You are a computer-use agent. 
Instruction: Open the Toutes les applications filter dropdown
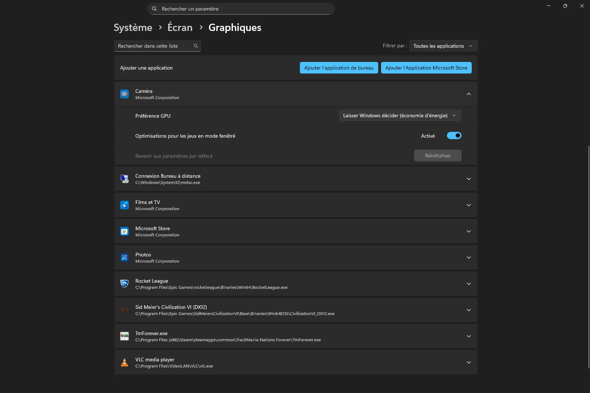(x=443, y=46)
